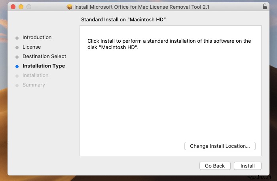Screen dimensions: 277x181
Task: Select the Introduction step in sidebar
Action: click(37, 38)
